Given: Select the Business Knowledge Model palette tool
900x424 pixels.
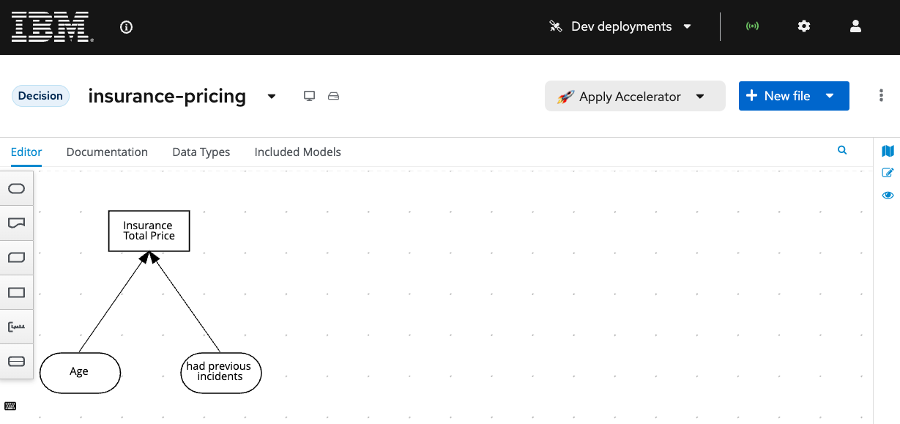Looking at the screenshot, I should tap(16, 258).
